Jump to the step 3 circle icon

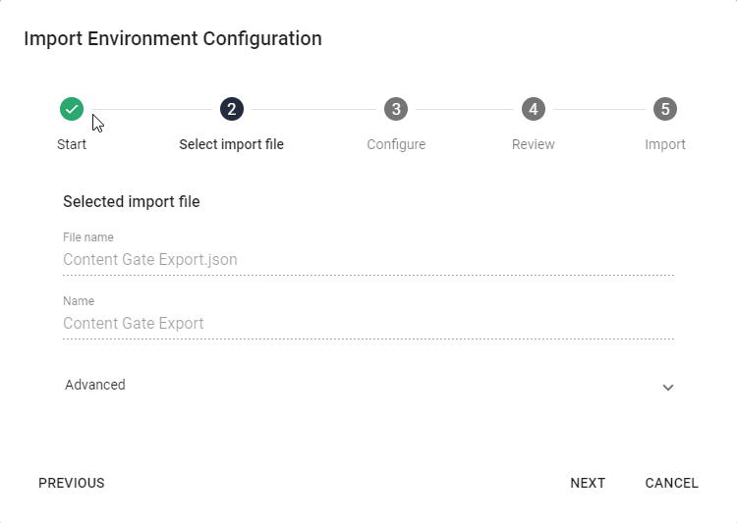coord(396,109)
